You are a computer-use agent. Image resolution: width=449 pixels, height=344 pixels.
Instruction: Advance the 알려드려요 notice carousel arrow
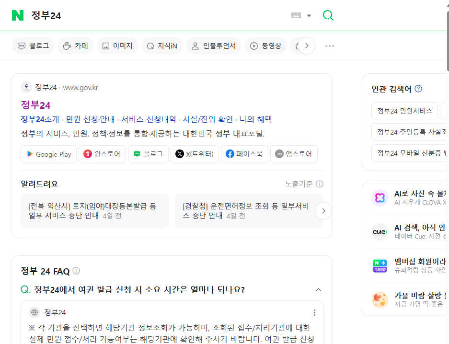323,210
